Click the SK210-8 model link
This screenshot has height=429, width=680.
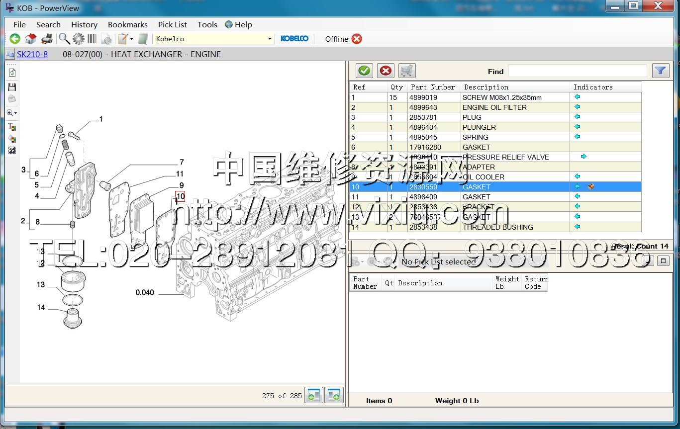tap(32, 54)
